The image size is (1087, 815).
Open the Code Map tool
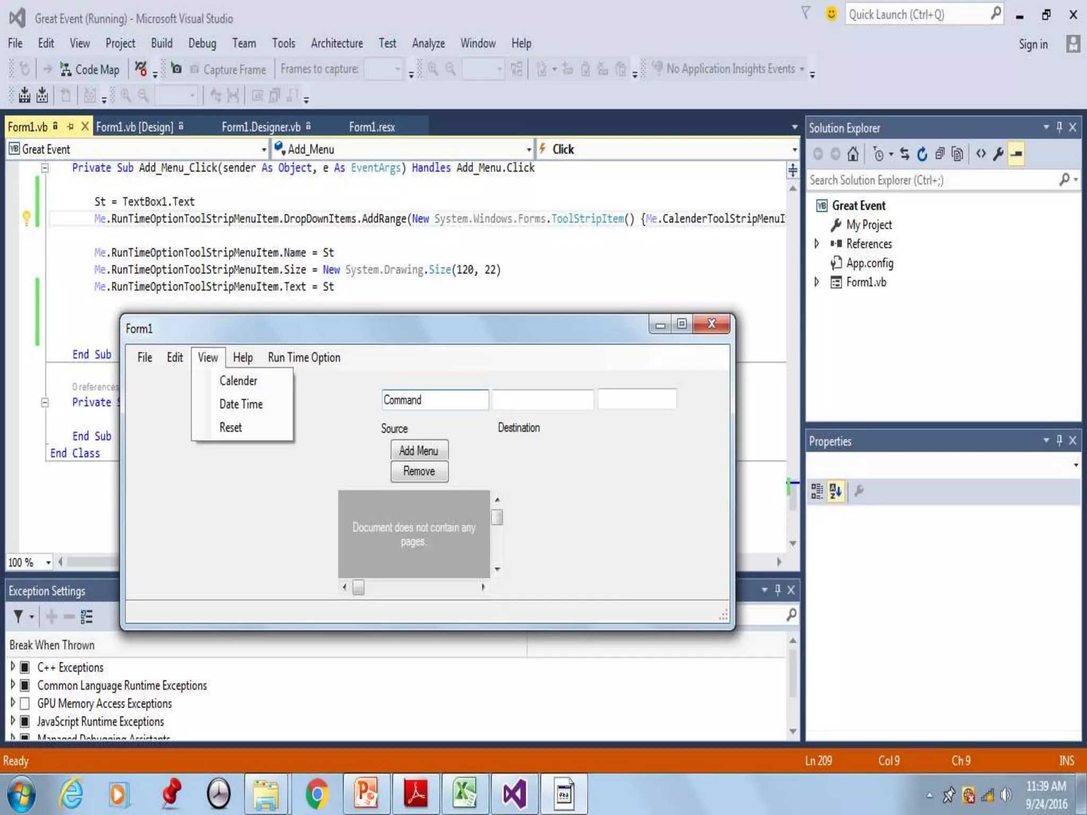click(x=90, y=70)
